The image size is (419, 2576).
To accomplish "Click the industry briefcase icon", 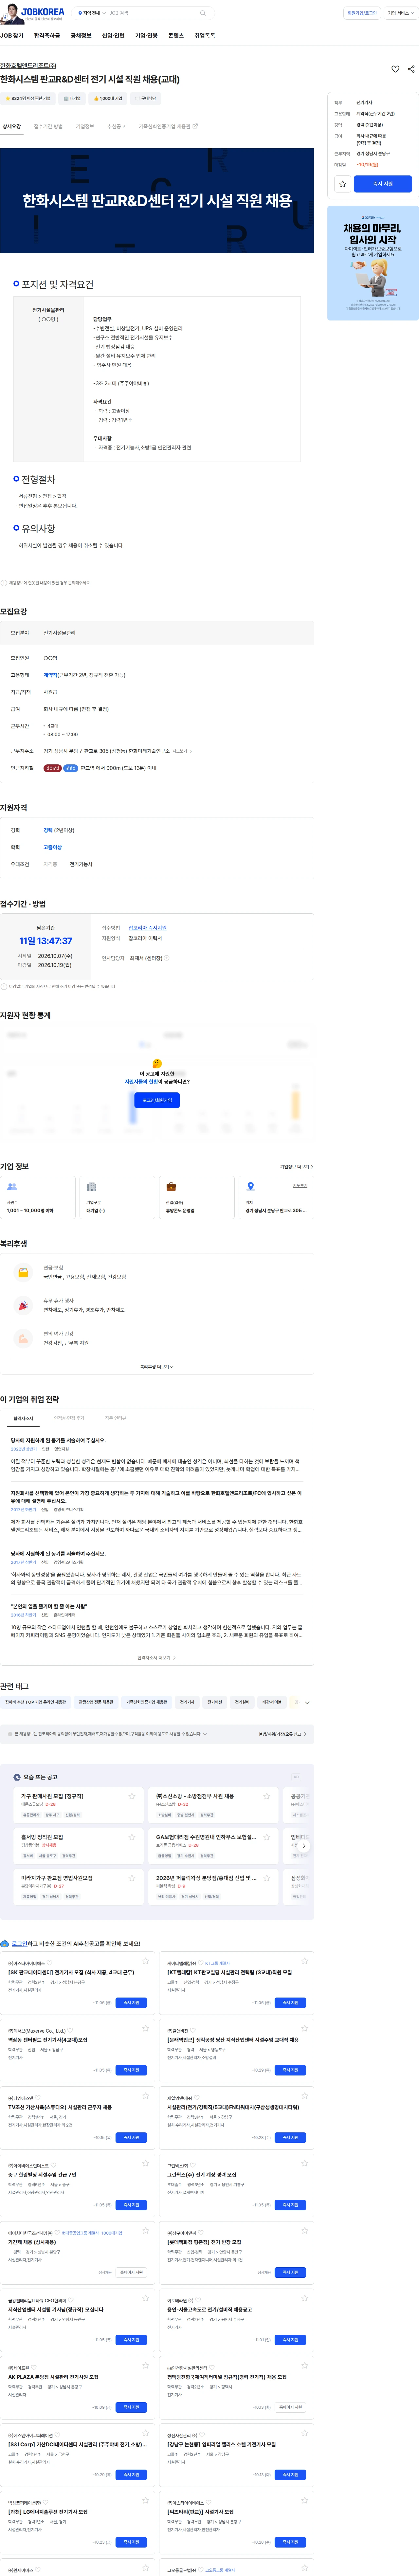I will [x=171, y=1187].
